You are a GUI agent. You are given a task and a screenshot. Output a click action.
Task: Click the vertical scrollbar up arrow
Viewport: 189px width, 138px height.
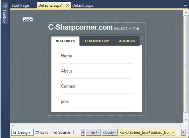[186, 13]
